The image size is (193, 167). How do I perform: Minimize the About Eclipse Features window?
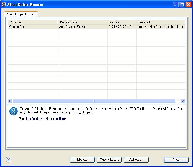click(x=176, y=5)
